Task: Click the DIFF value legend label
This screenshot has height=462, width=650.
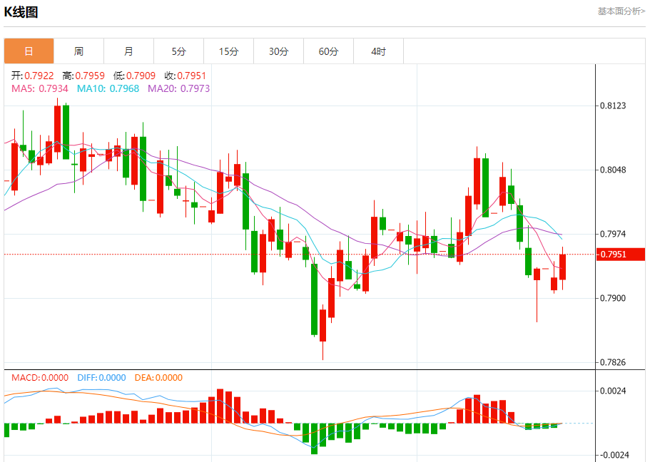Action: (101, 378)
